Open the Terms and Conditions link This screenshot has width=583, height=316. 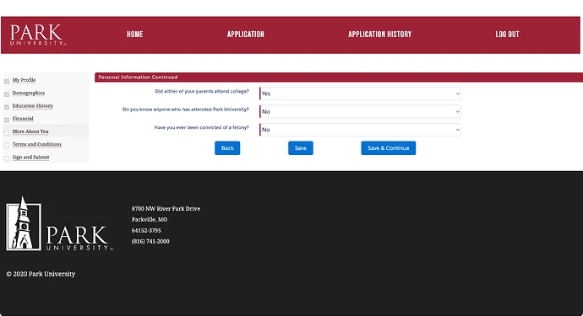pos(37,144)
